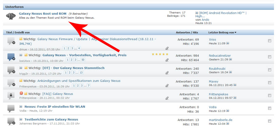Screen dimensions: 277x129
Task: Open thread Ankündigungen und Spezifikationen zum Galaxy Nexus
Action: click(x=79, y=81)
